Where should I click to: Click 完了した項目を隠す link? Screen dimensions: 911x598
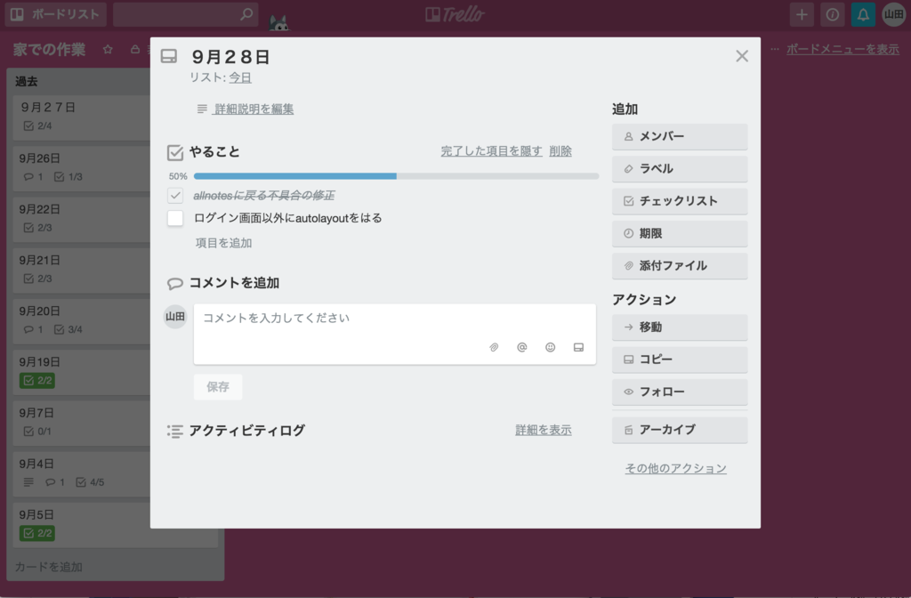coord(491,151)
